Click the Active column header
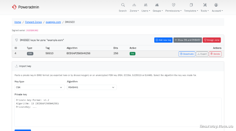The image size is (236, 131). 133,48
